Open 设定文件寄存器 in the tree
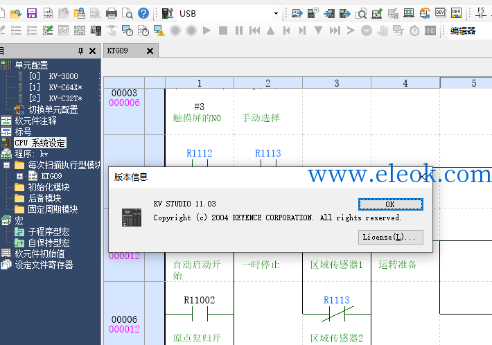 click(44, 265)
